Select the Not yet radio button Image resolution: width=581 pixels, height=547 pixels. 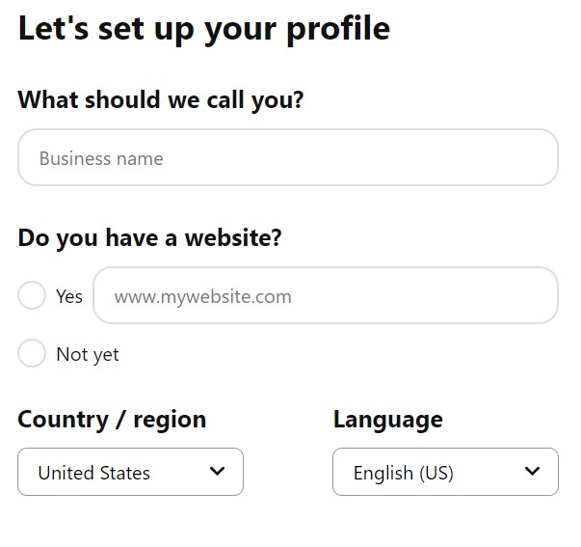32,353
